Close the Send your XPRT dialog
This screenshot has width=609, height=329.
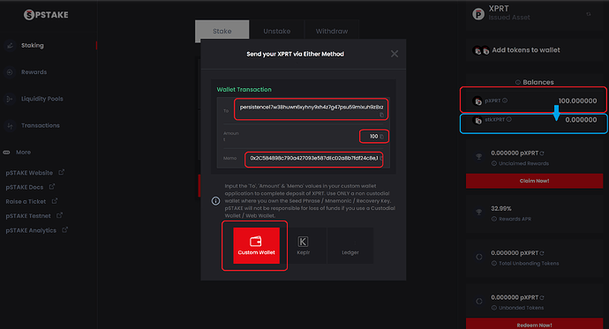[395, 54]
